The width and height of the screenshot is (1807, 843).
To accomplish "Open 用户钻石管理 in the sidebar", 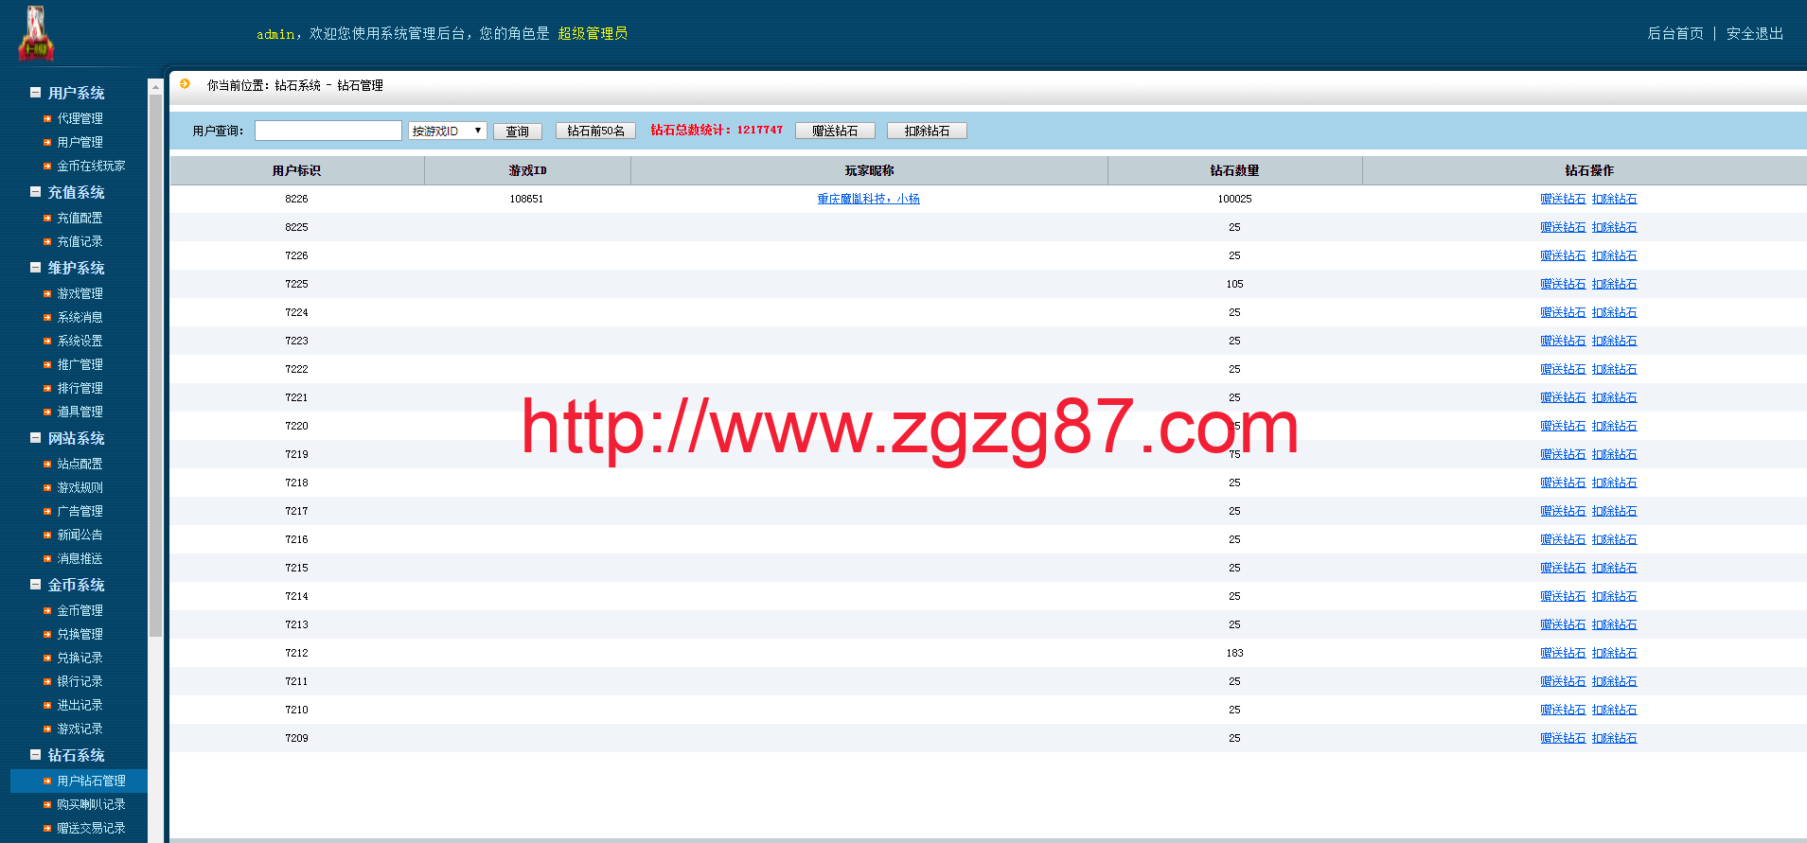I will (x=91, y=781).
